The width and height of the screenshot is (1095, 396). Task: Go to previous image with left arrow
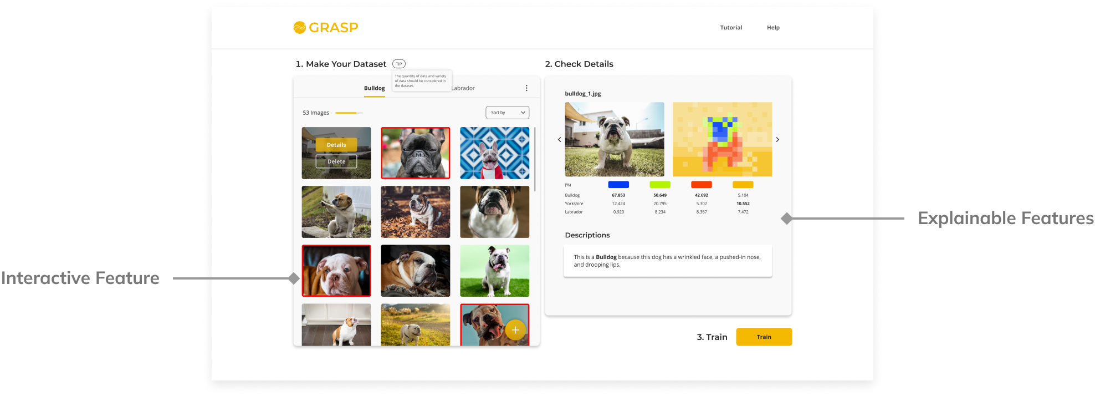(559, 140)
